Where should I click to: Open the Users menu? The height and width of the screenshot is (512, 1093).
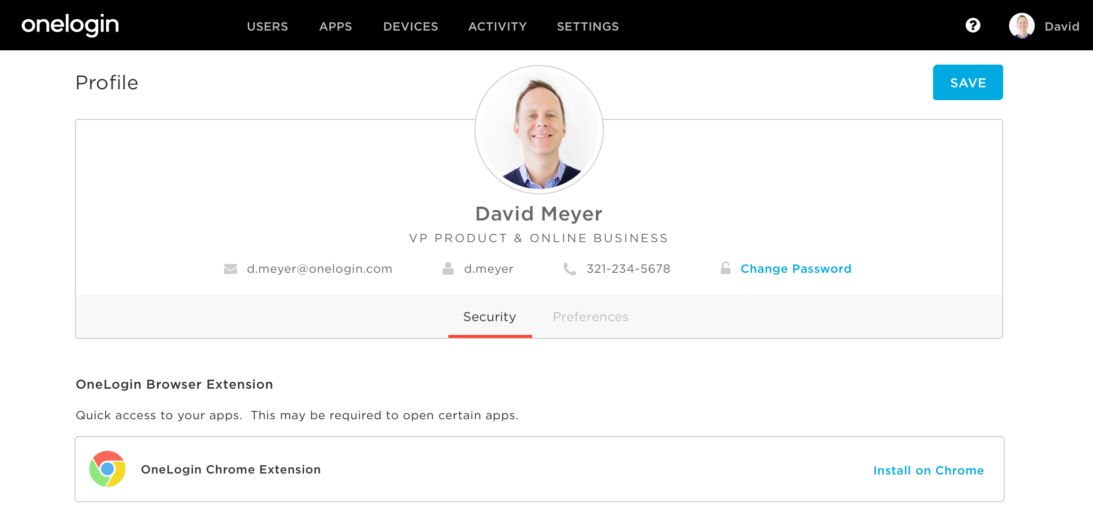(x=267, y=26)
